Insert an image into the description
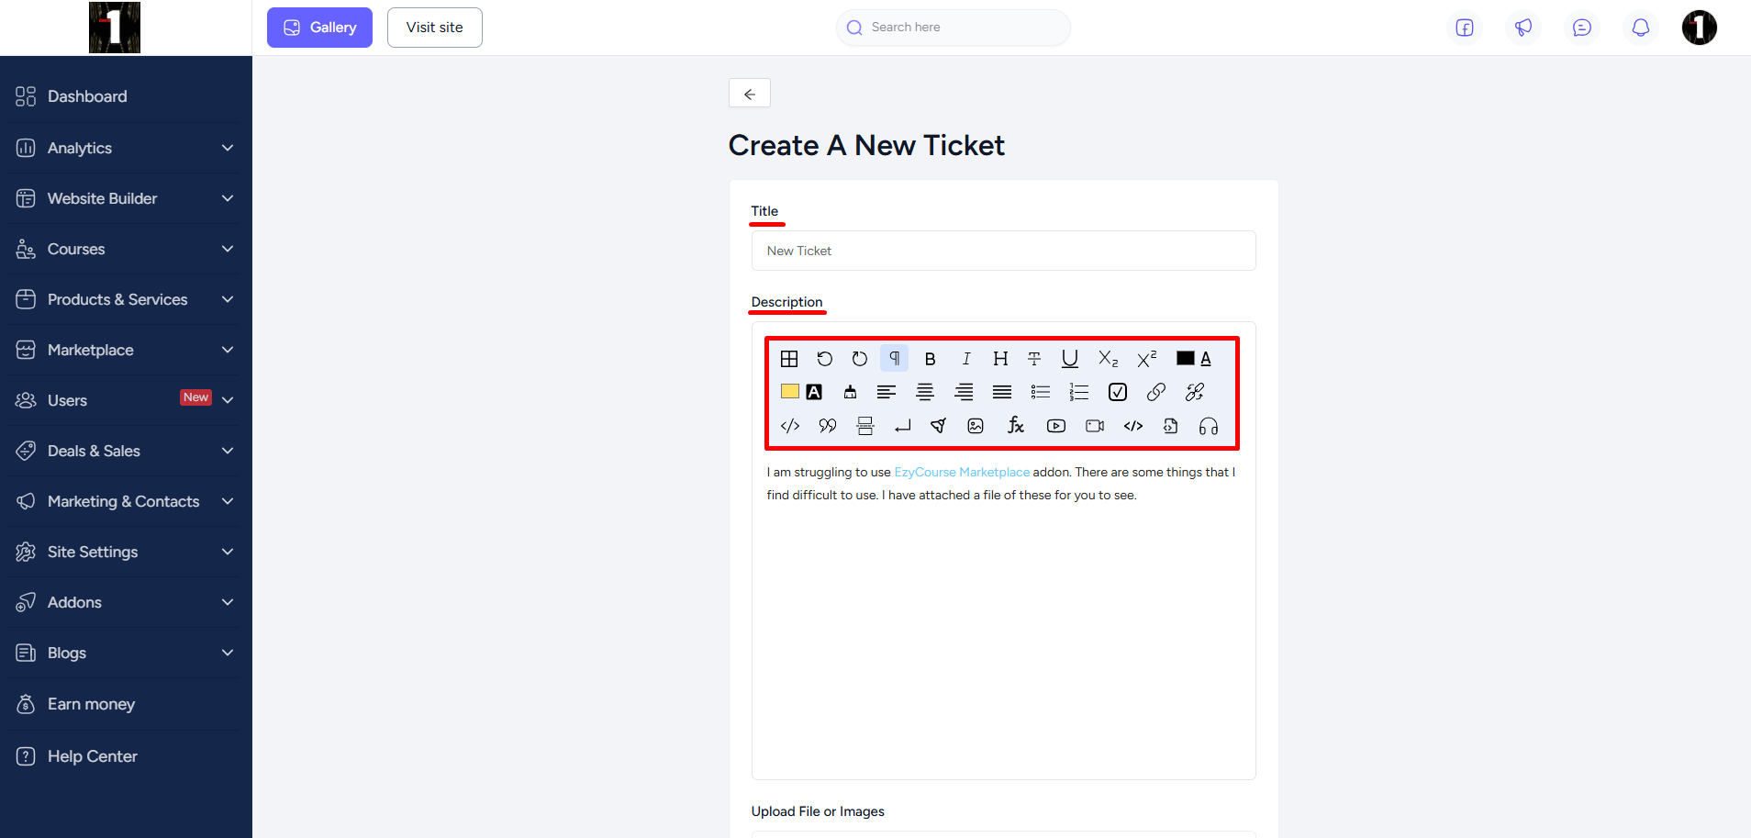 pos(976,426)
